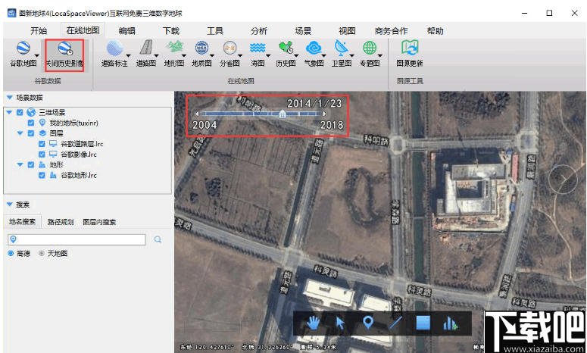Select the hand pan tool on map toolbar
587x353 pixels.
(313, 323)
